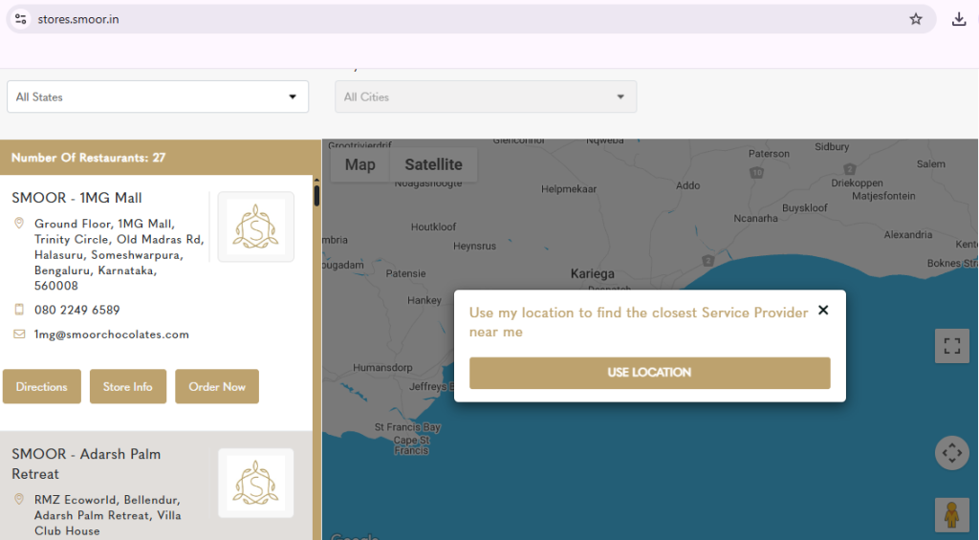Viewport: 979px width, 540px height.
Task: Click Adarsh Palm Retreat store logo
Action: (x=256, y=484)
